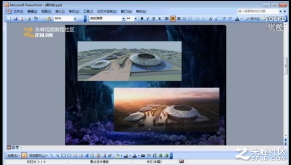Image resolution: width=291 pixels, height=165 pixels.
Task: Open the 绘图 (Draw) menu button
Action: pyautogui.click(x=14, y=155)
